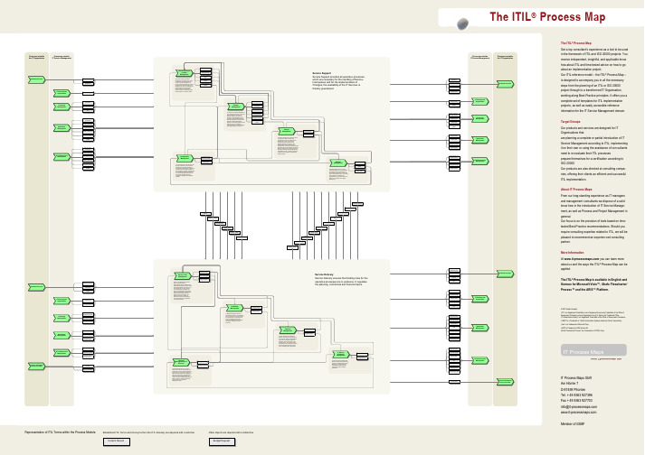
Task: Click the "Service Support" description heading
Action: (321, 73)
